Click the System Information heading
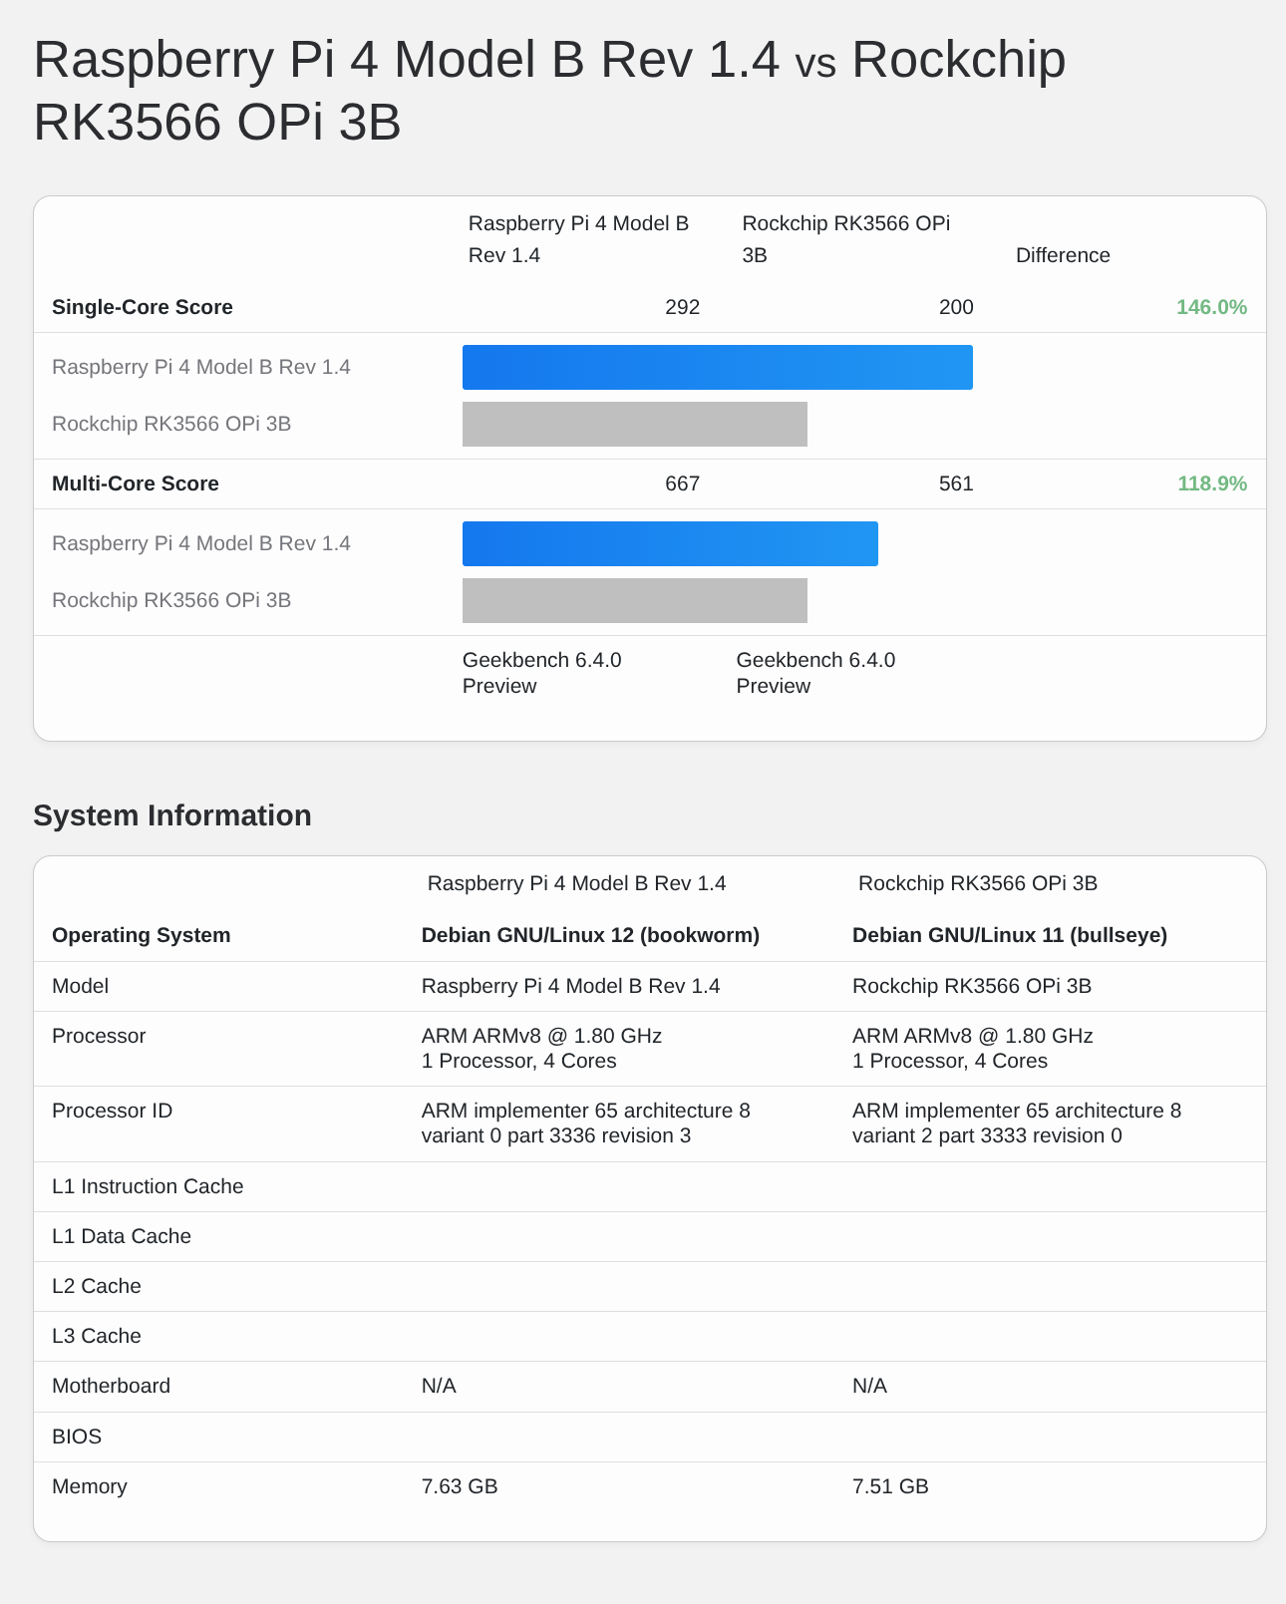The image size is (1286, 1604). tap(172, 815)
